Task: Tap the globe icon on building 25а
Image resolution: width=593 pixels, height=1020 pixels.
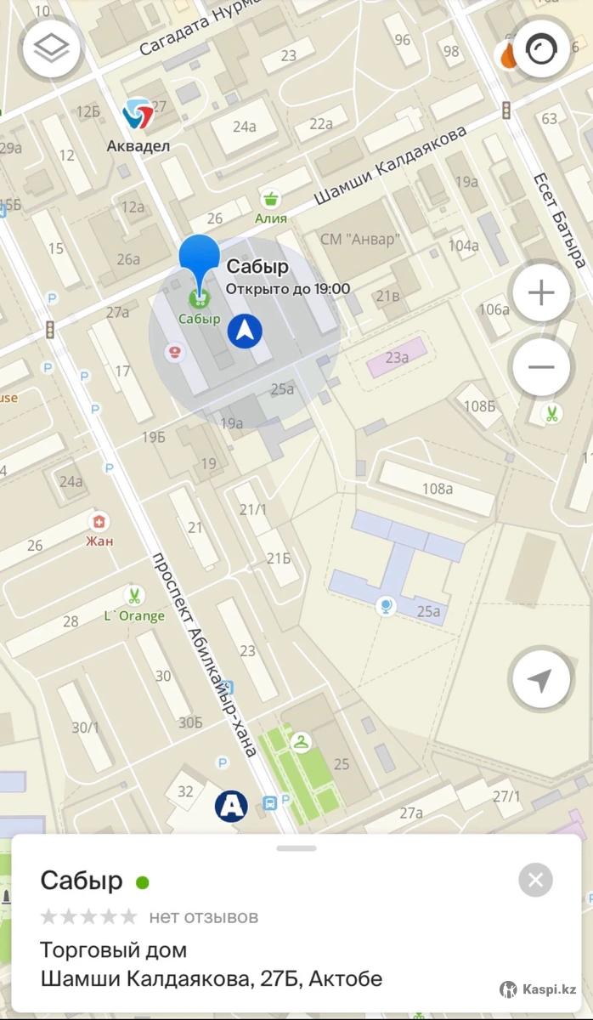Action: click(x=386, y=606)
